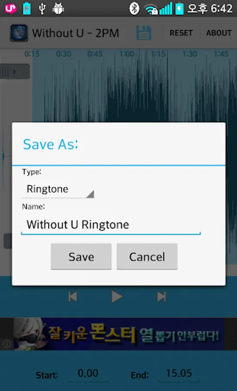Tap the Korean monster game ad banner

click(118, 334)
